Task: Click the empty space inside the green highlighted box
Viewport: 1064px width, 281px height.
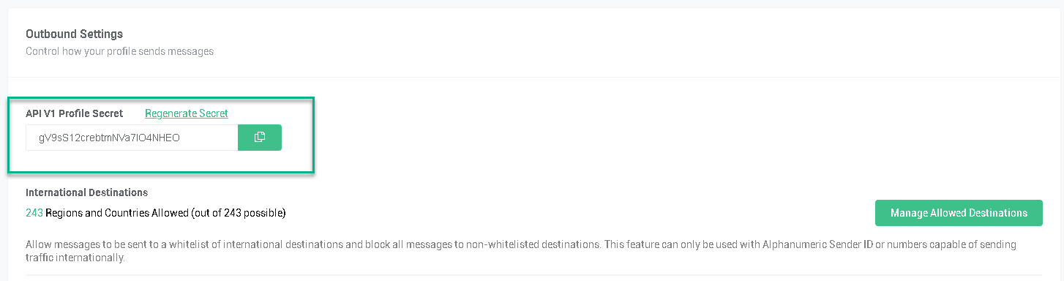Action: coord(161,162)
